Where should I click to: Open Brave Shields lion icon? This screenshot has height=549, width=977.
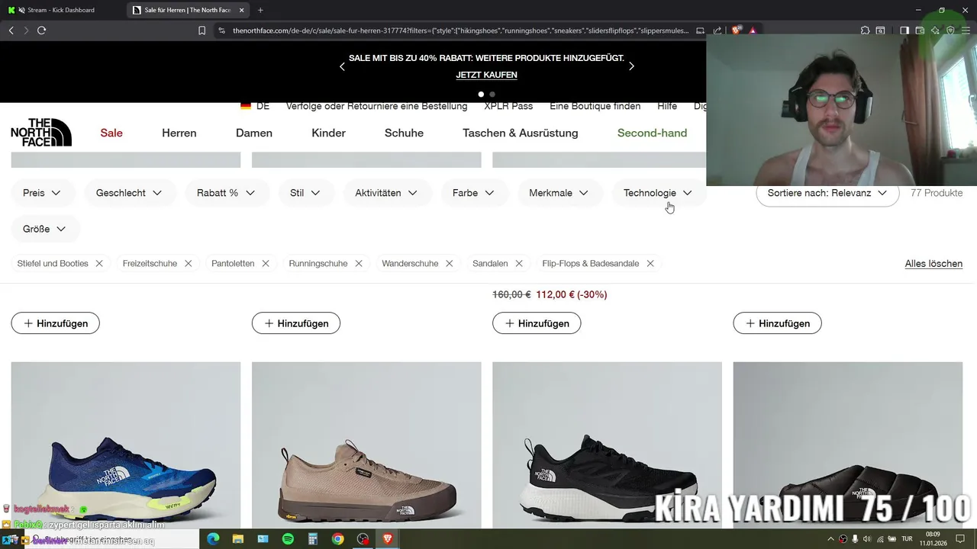[737, 30]
